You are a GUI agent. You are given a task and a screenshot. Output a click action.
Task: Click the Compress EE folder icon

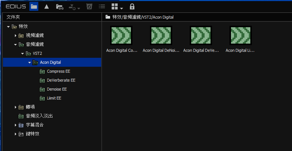42,72
